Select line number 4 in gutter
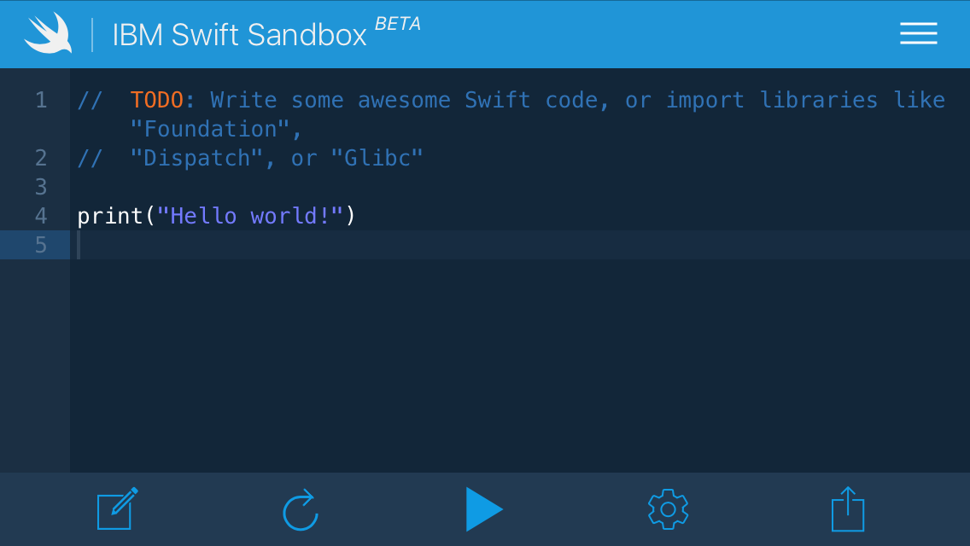This screenshot has width=970, height=546. coord(41,217)
